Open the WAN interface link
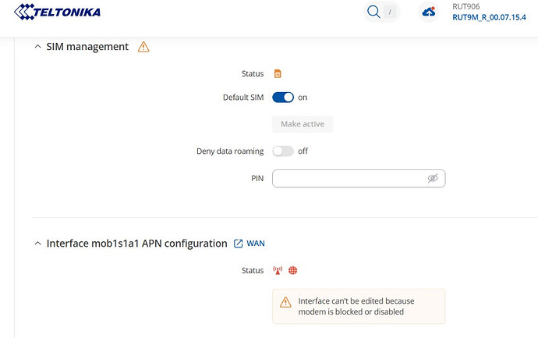This screenshot has width=538, height=338. click(x=256, y=244)
